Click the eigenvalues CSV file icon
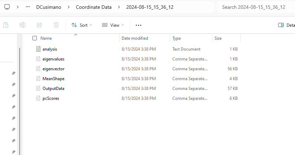295x155 pixels. tap(38, 59)
